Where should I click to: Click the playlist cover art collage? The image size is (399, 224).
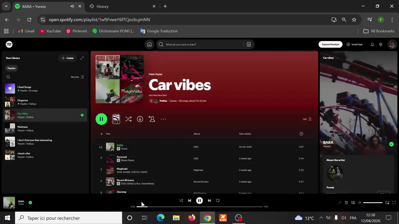tap(120, 79)
